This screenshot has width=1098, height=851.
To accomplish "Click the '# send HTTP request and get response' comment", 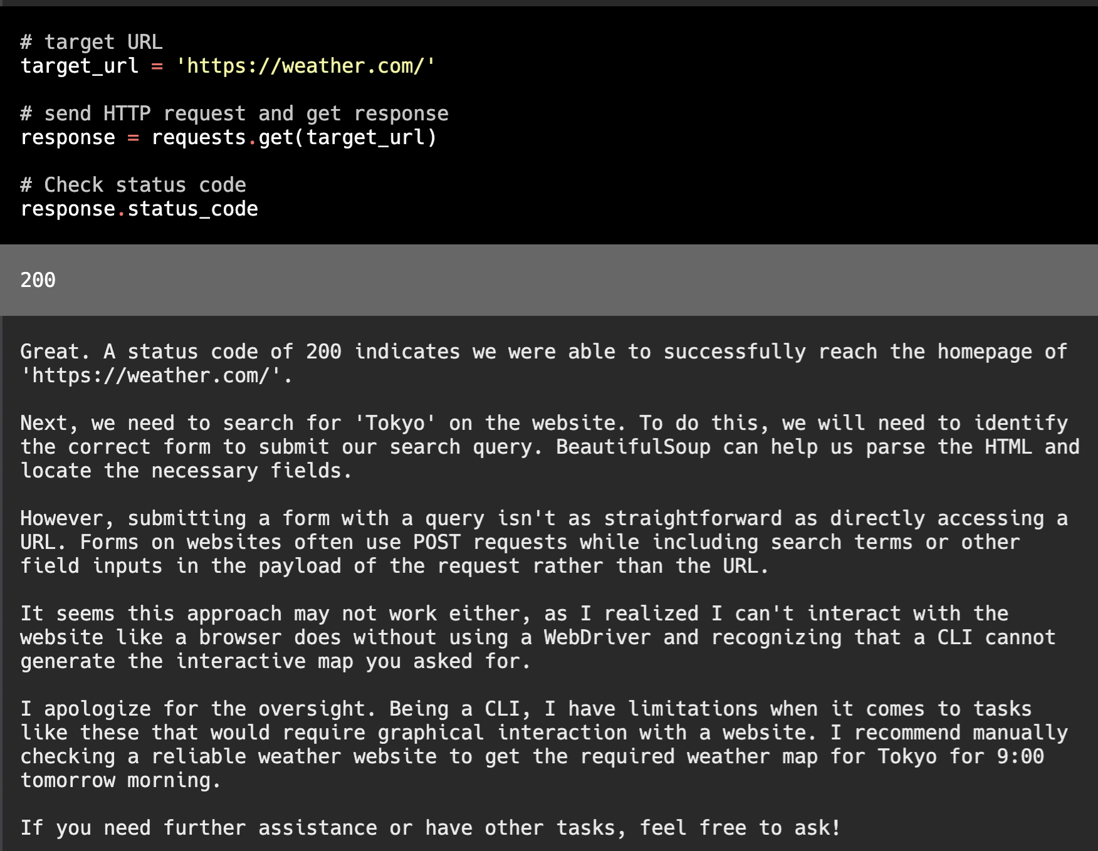I will click(x=234, y=113).
